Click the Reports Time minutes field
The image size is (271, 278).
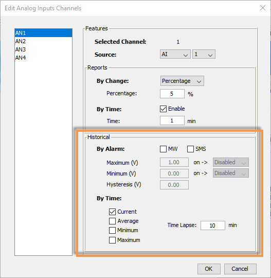point(172,120)
